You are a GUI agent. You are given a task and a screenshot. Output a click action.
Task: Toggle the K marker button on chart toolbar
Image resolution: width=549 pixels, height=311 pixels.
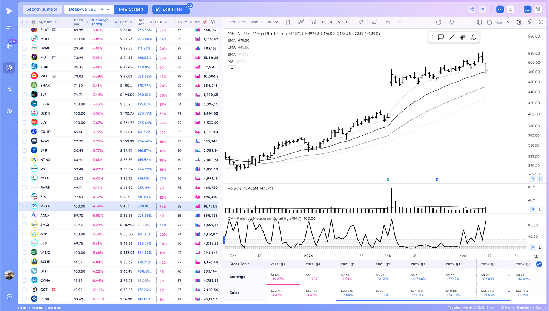point(347,22)
